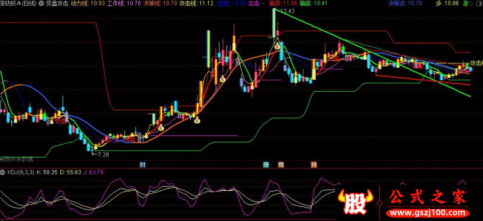Click the money bag icon at the 13.42 peak

(x=278, y=46)
